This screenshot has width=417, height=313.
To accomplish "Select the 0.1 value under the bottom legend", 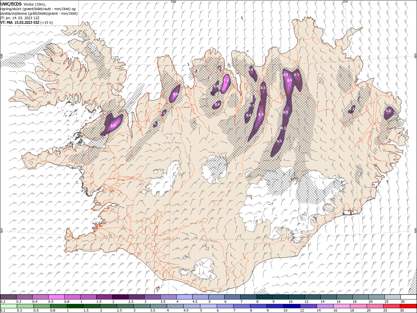I will click(2, 311).
